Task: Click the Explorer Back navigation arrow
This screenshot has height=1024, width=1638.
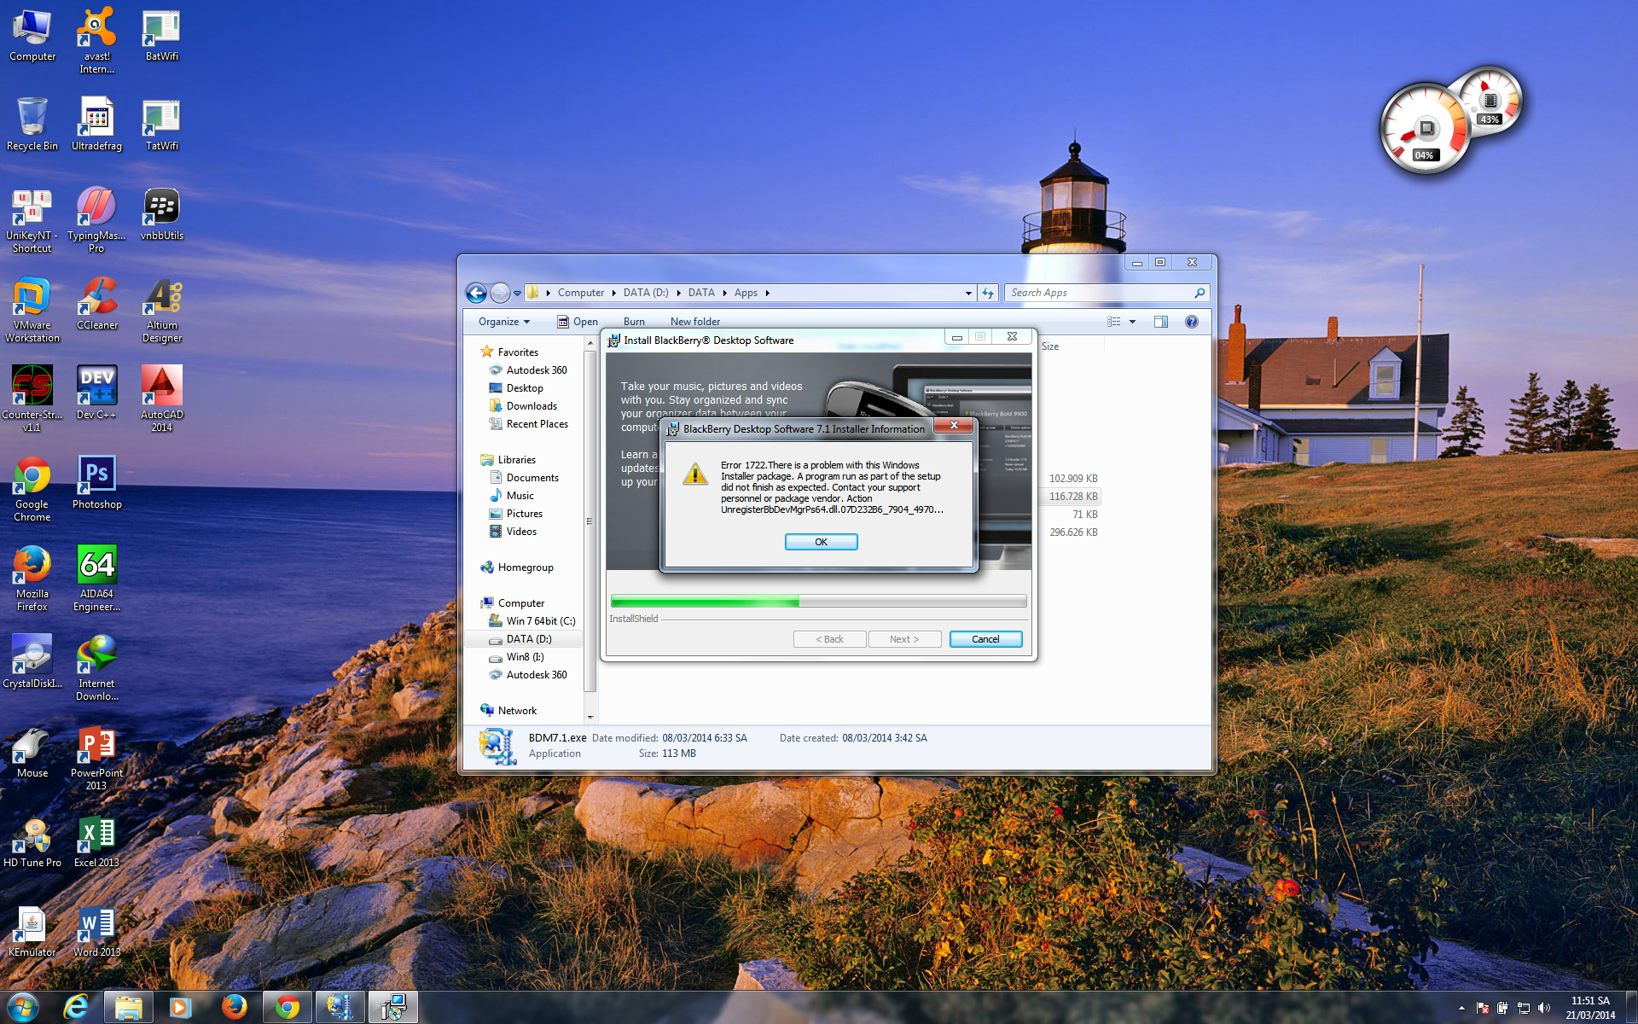Action: tap(476, 293)
